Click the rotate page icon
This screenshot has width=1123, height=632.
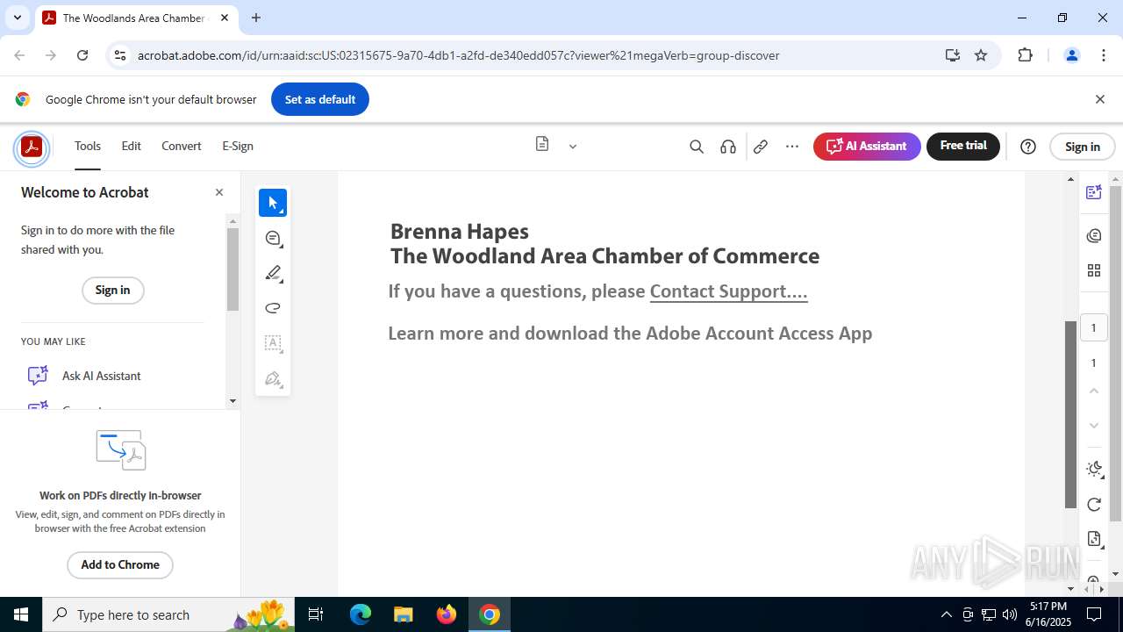(x=1094, y=504)
